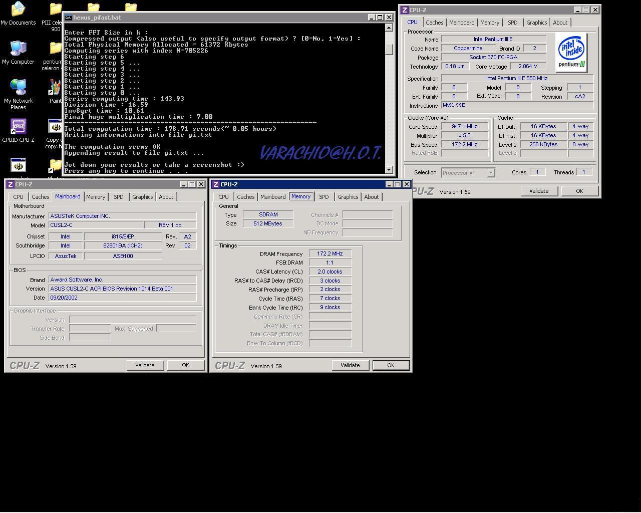Click the 'Intel Pentium III E 550 MHz' specification field

coord(517,79)
